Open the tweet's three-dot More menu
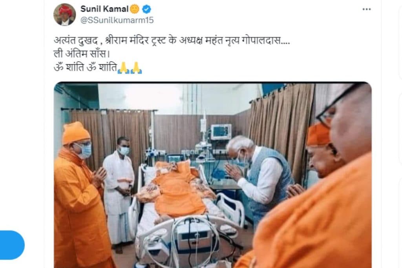Viewport: 402px width, 268px height. pyautogui.click(x=367, y=9)
